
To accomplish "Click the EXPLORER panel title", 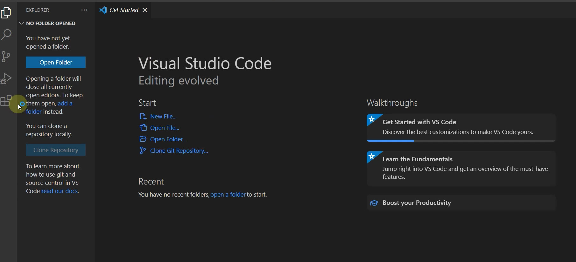I will tap(38, 10).
